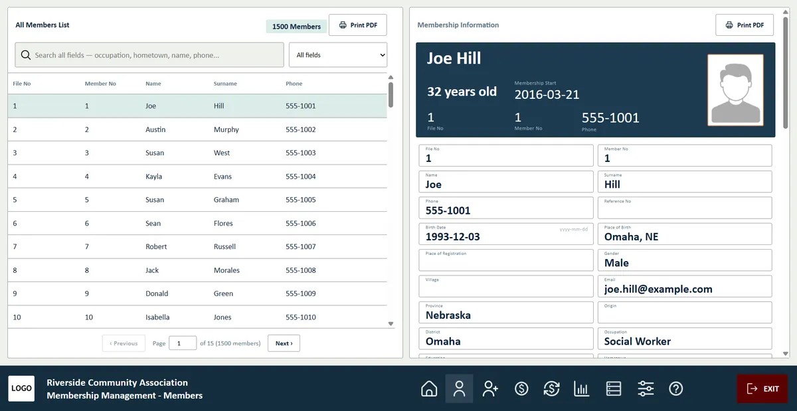Click the empty Village field
This screenshot has height=411, width=797.
click(506, 286)
